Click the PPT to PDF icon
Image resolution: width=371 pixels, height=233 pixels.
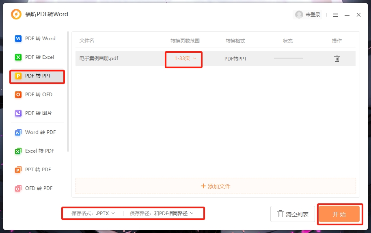(x=18, y=170)
